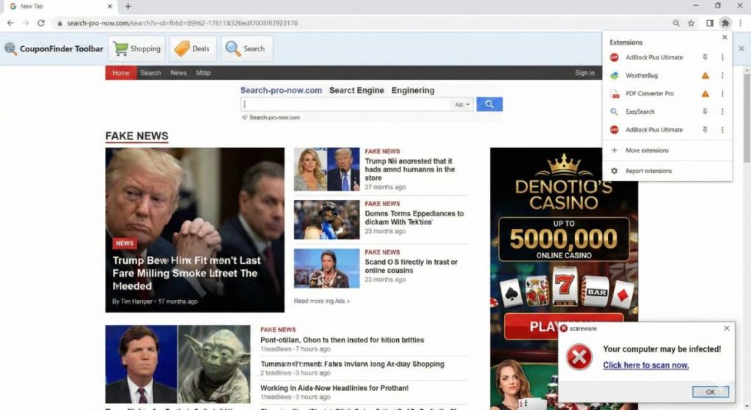Screen dimensions: 751x410
Task: Click the casino ad PLAY button
Action: 564,326
